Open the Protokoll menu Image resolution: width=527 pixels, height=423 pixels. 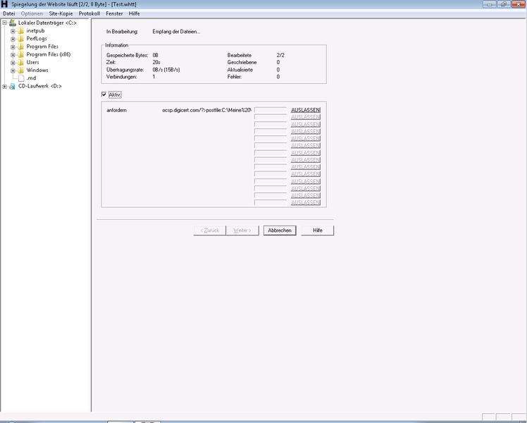(x=89, y=13)
